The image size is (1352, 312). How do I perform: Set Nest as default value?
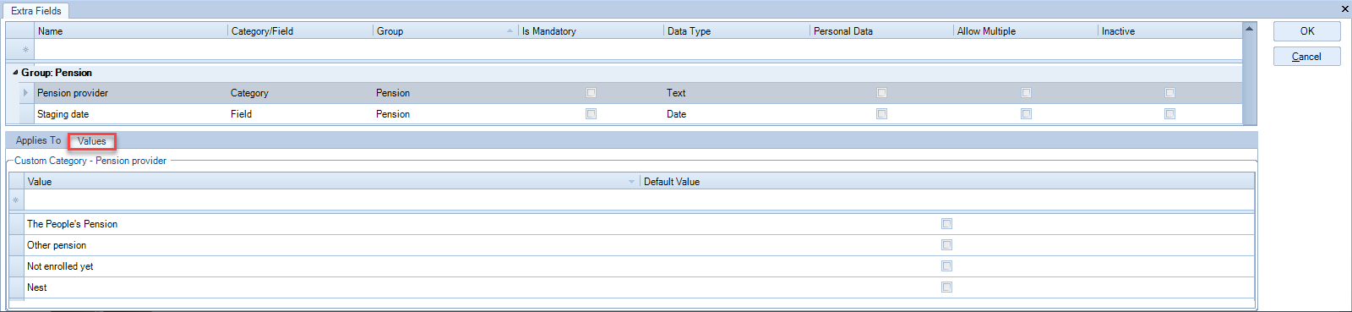pyautogui.click(x=947, y=287)
